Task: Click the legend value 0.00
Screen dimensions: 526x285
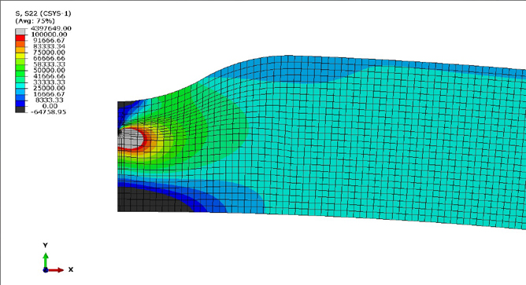Action: click(50, 106)
